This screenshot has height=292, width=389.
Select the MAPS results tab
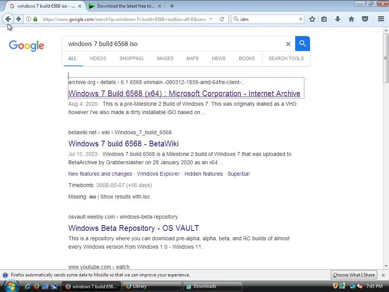coord(193,58)
